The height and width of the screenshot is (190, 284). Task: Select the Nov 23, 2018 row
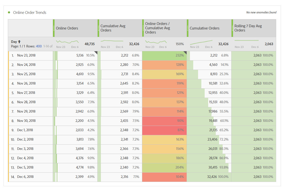[x=26, y=55]
